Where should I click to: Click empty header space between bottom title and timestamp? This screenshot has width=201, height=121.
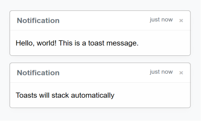[104, 73]
